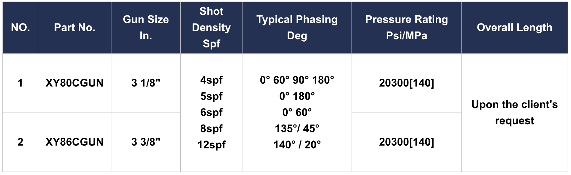Select the Pressure Rating Psi/MPa header

pyautogui.click(x=406, y=28)
